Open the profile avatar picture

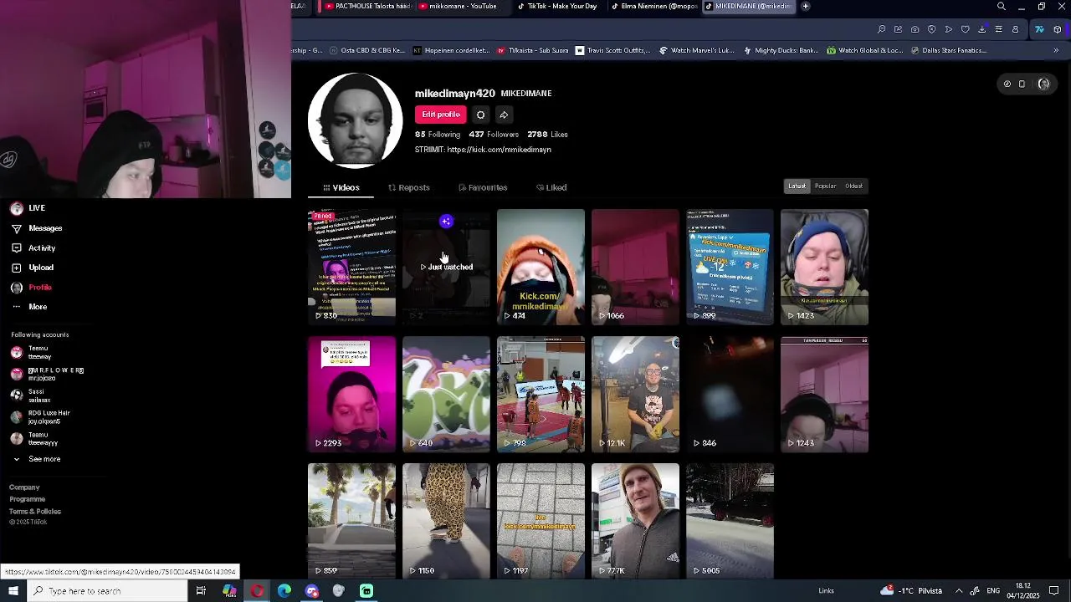pyautogui.click(x=355, y=120)
